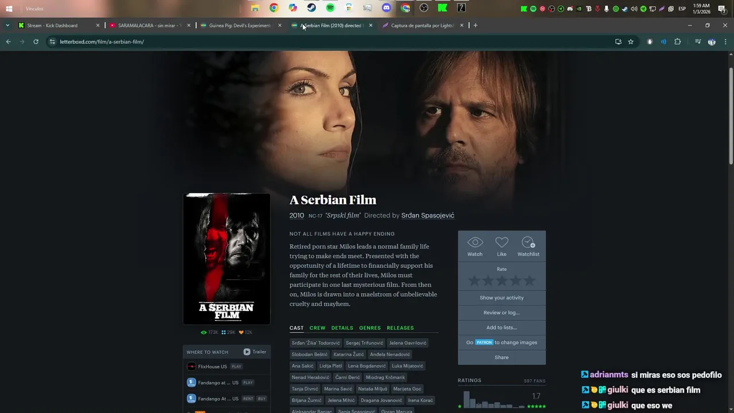Switch to the CREW tab
The image size is (734, 413).
click(x=317, y=328)
